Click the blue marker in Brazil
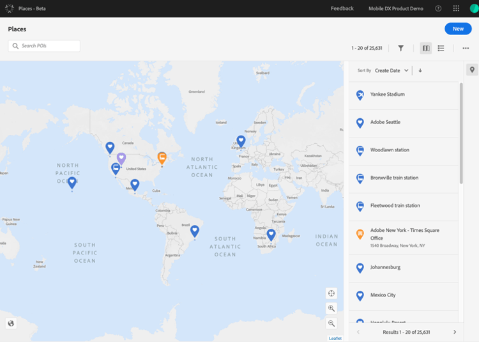 point(195,231)
